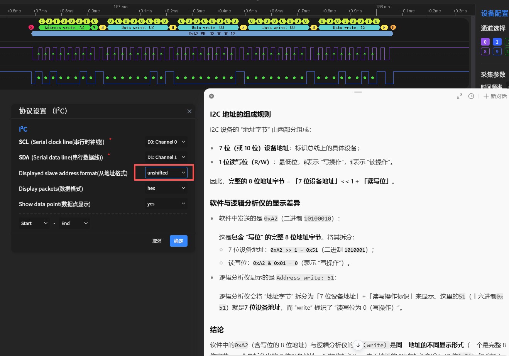509x356 pixels.
Task: Toggle channel 0 in 通道选择
Action: pyautogui.click(x=485, y=41)
